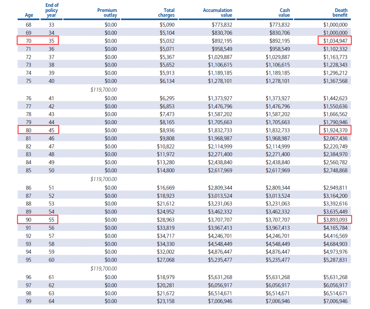The width and height of the screenshot is (370, 309).
Task: Select total charges $6,853
Action: [167, 106]
